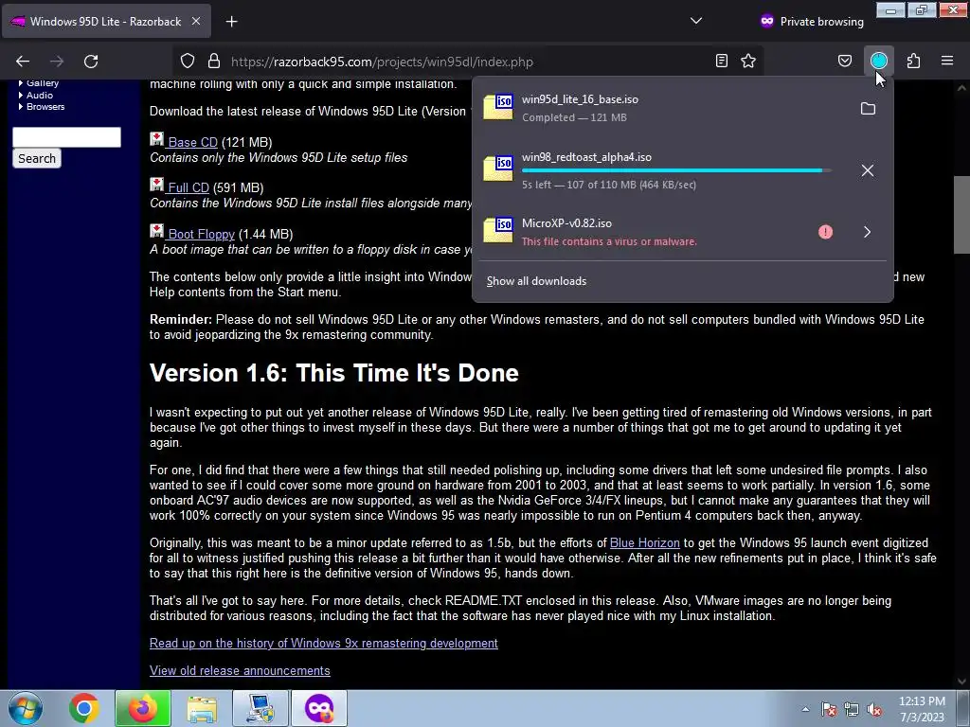
Task: Click the downloads progress toolbar button
Action: pyautogui.click(x=879, y=62)
